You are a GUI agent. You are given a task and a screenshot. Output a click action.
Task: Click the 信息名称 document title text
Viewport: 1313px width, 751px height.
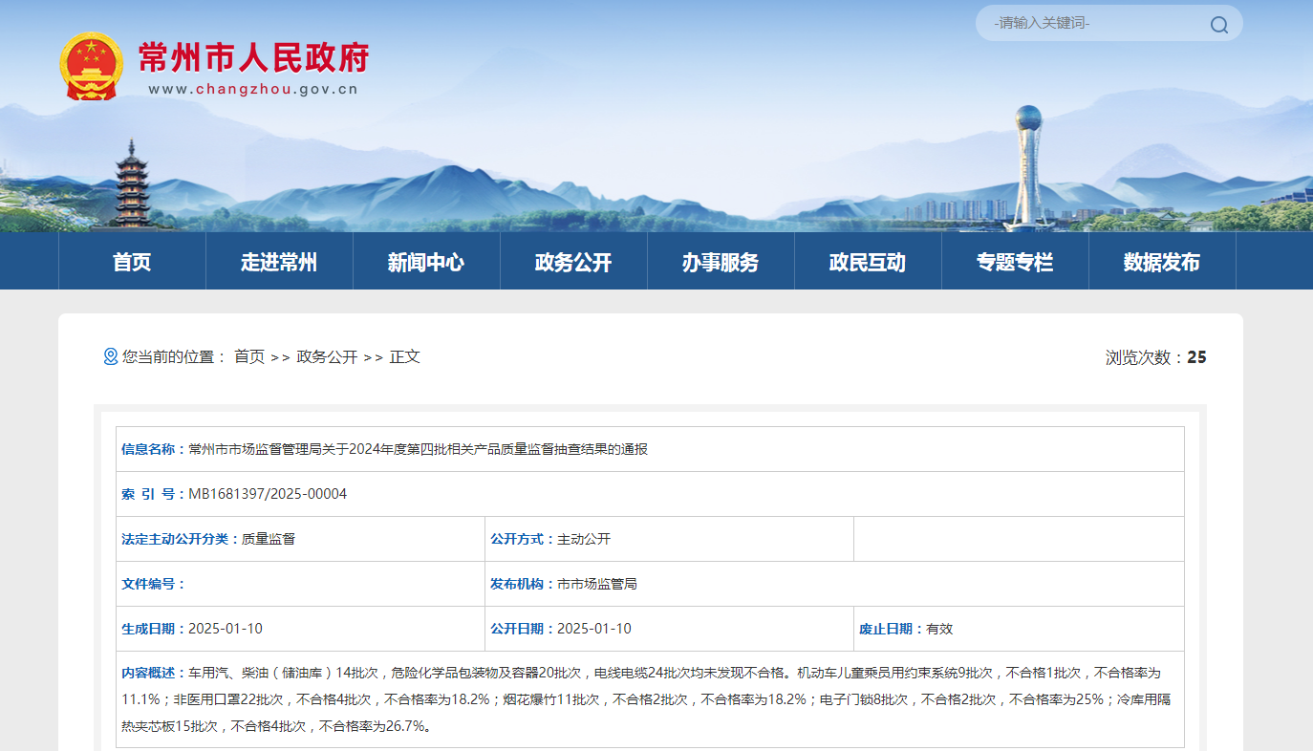click(x=419, y=449)
